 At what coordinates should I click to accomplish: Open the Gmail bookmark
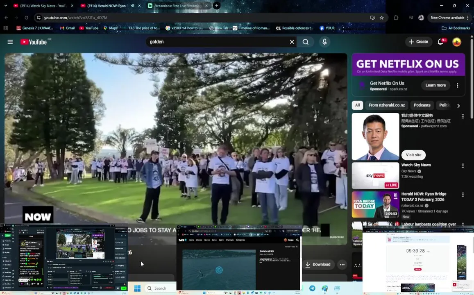coord(67,28)
